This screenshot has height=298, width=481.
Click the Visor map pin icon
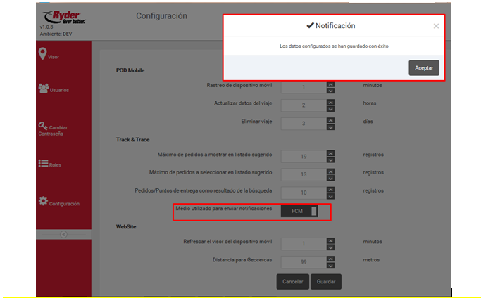(42, 54)
